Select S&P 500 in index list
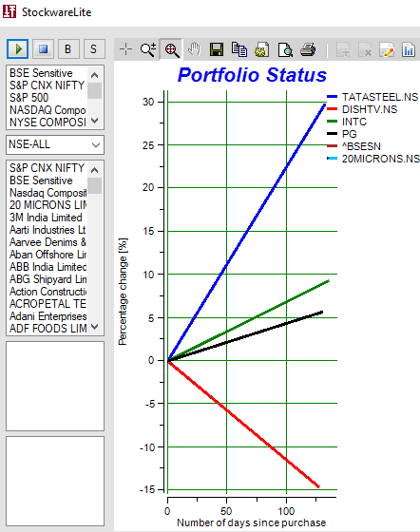Viewport: 420px width, 532px height. [x=29, y=98]
